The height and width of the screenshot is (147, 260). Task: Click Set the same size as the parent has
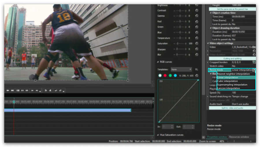[232, 9]
